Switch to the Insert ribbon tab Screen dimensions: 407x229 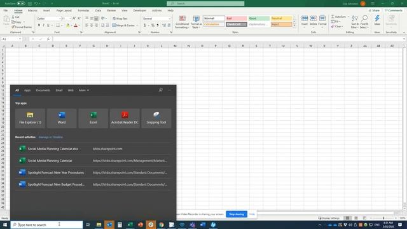click(46, 11)
